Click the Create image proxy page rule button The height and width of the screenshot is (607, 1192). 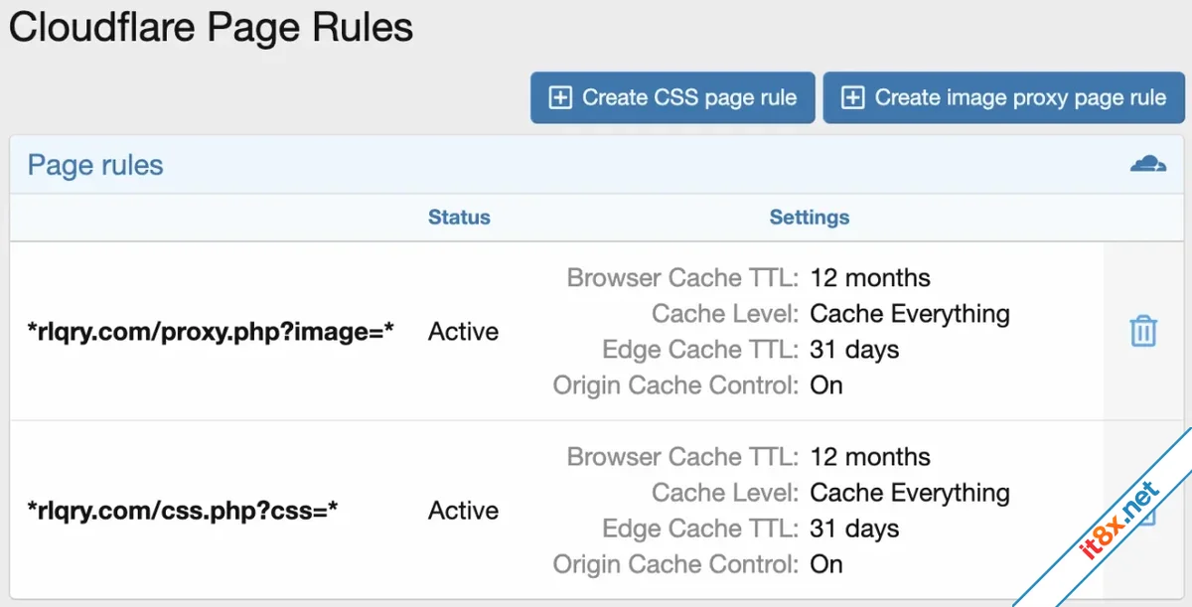[1004, 97]
